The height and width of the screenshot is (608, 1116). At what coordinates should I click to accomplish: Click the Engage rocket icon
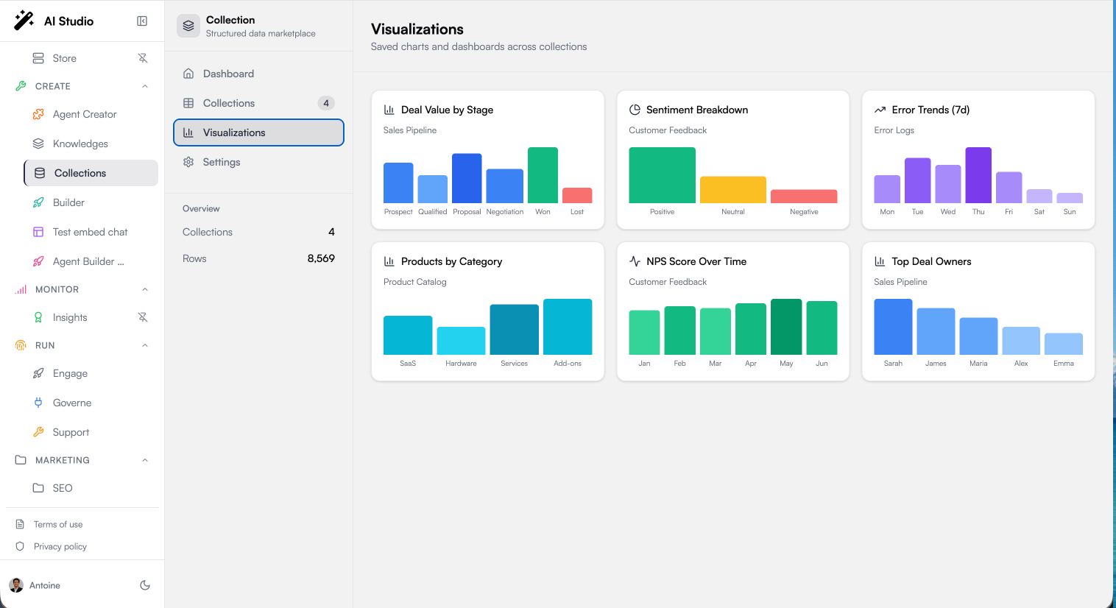point(38,373)
